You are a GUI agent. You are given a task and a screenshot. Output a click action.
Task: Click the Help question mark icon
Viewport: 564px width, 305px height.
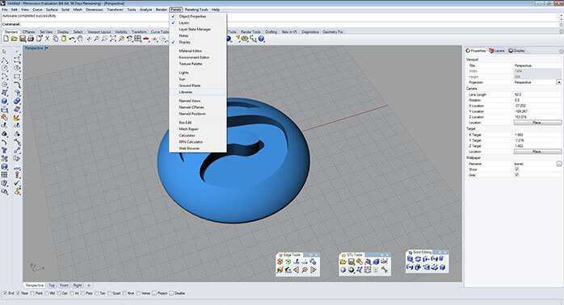pyautogui.click(x=261, y=39)
